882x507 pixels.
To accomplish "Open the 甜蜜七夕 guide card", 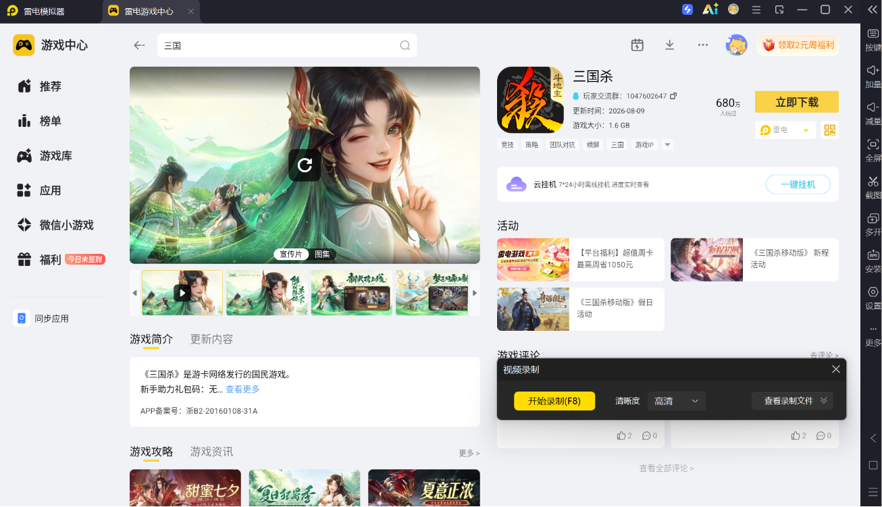I will click(x=185, y=488).
